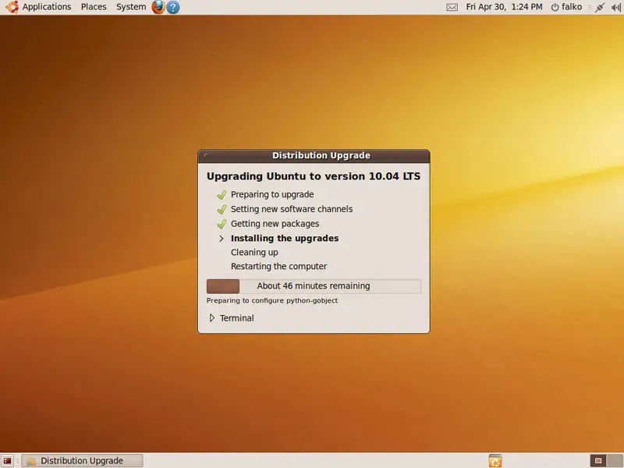Click the upgrade progress bar
The image size is (624, 468).
[314, 286]
